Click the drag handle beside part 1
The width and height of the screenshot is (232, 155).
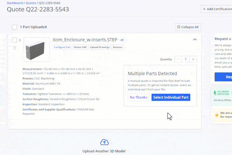pyautogui.click(x=15, y=48)
